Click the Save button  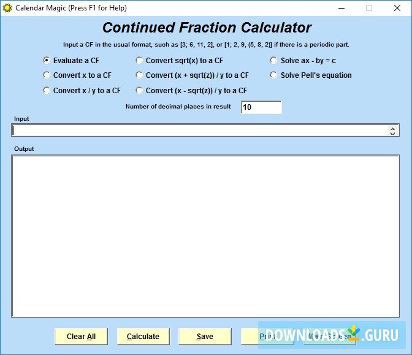(205, 337)
